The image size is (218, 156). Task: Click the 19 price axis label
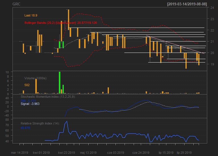(212, 64)
